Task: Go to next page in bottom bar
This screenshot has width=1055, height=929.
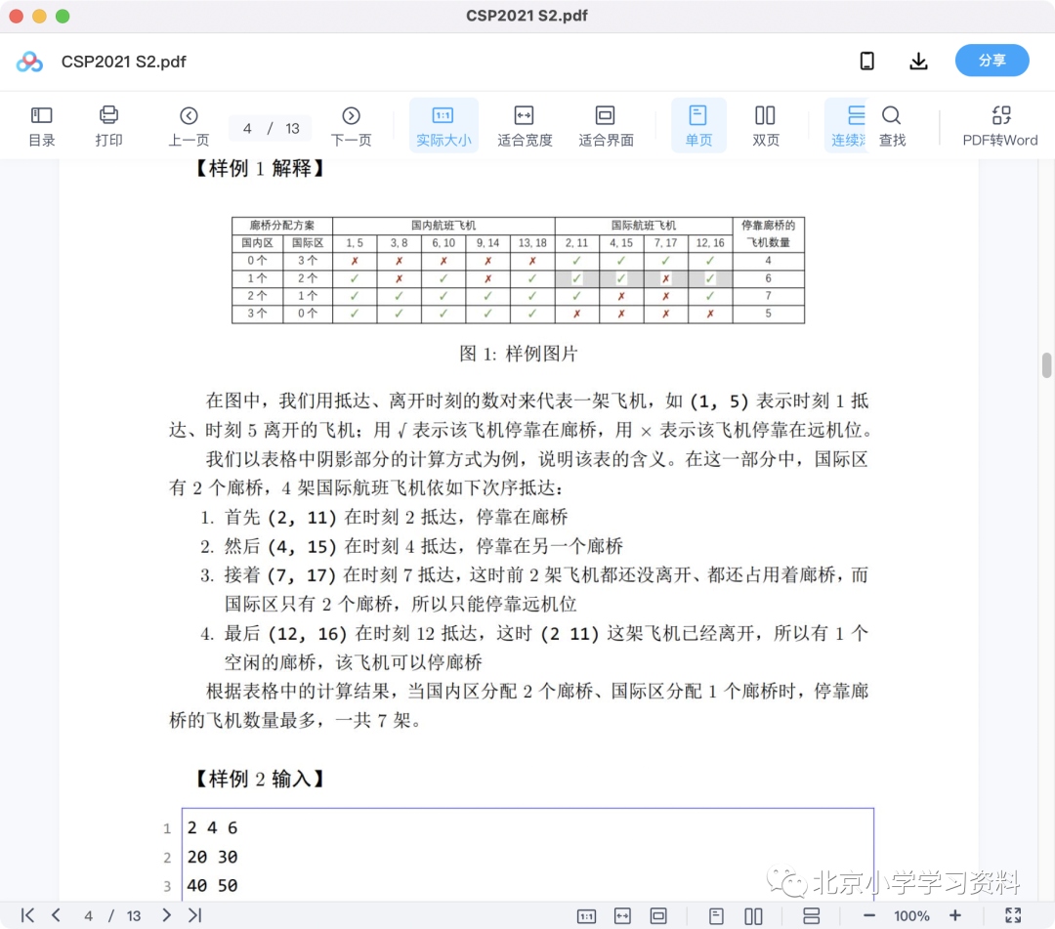Action: click(x=166, y=915)
